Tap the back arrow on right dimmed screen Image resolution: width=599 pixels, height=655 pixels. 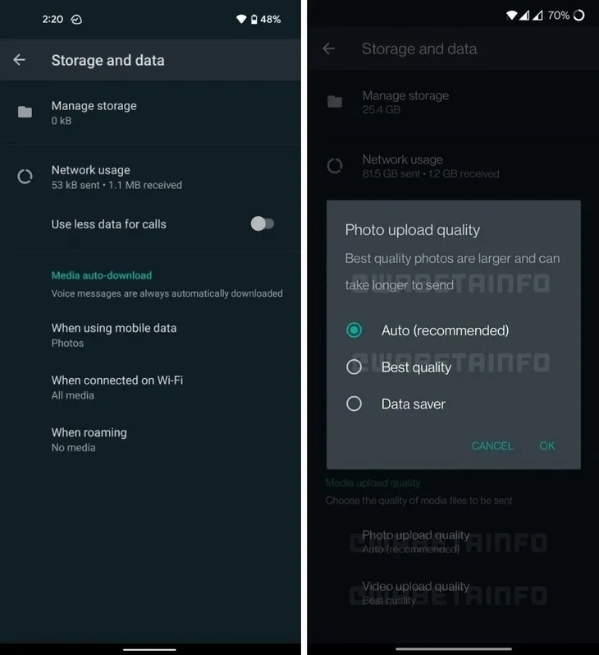pos(329,48)
